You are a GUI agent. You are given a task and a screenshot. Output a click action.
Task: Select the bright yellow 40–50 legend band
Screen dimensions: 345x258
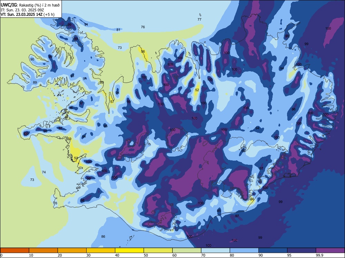pyautogui.click(x=129, y=250)
